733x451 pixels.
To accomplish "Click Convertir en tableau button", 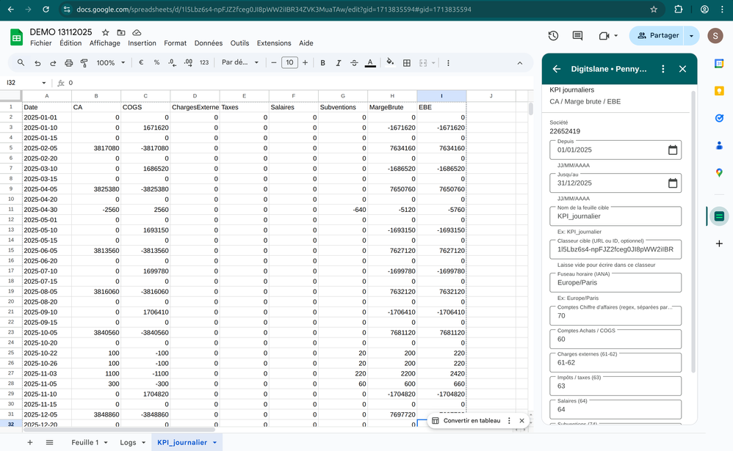I will click(x=466, y=421).
